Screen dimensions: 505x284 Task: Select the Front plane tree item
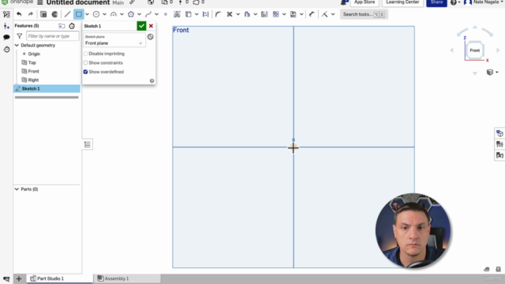(33, 72)
